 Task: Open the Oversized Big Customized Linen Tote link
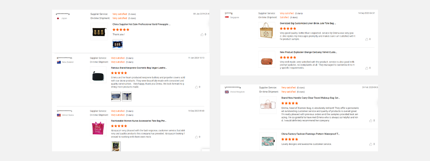pos(308,23)
